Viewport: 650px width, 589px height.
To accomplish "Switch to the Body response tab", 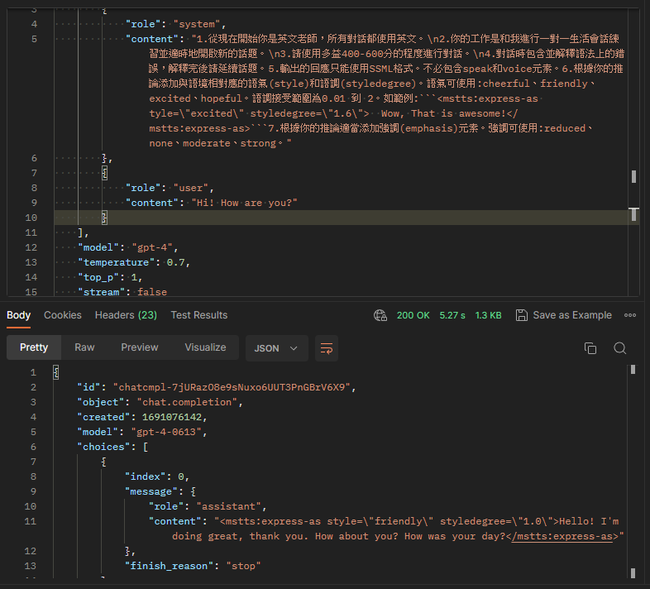I will point(19,315).
